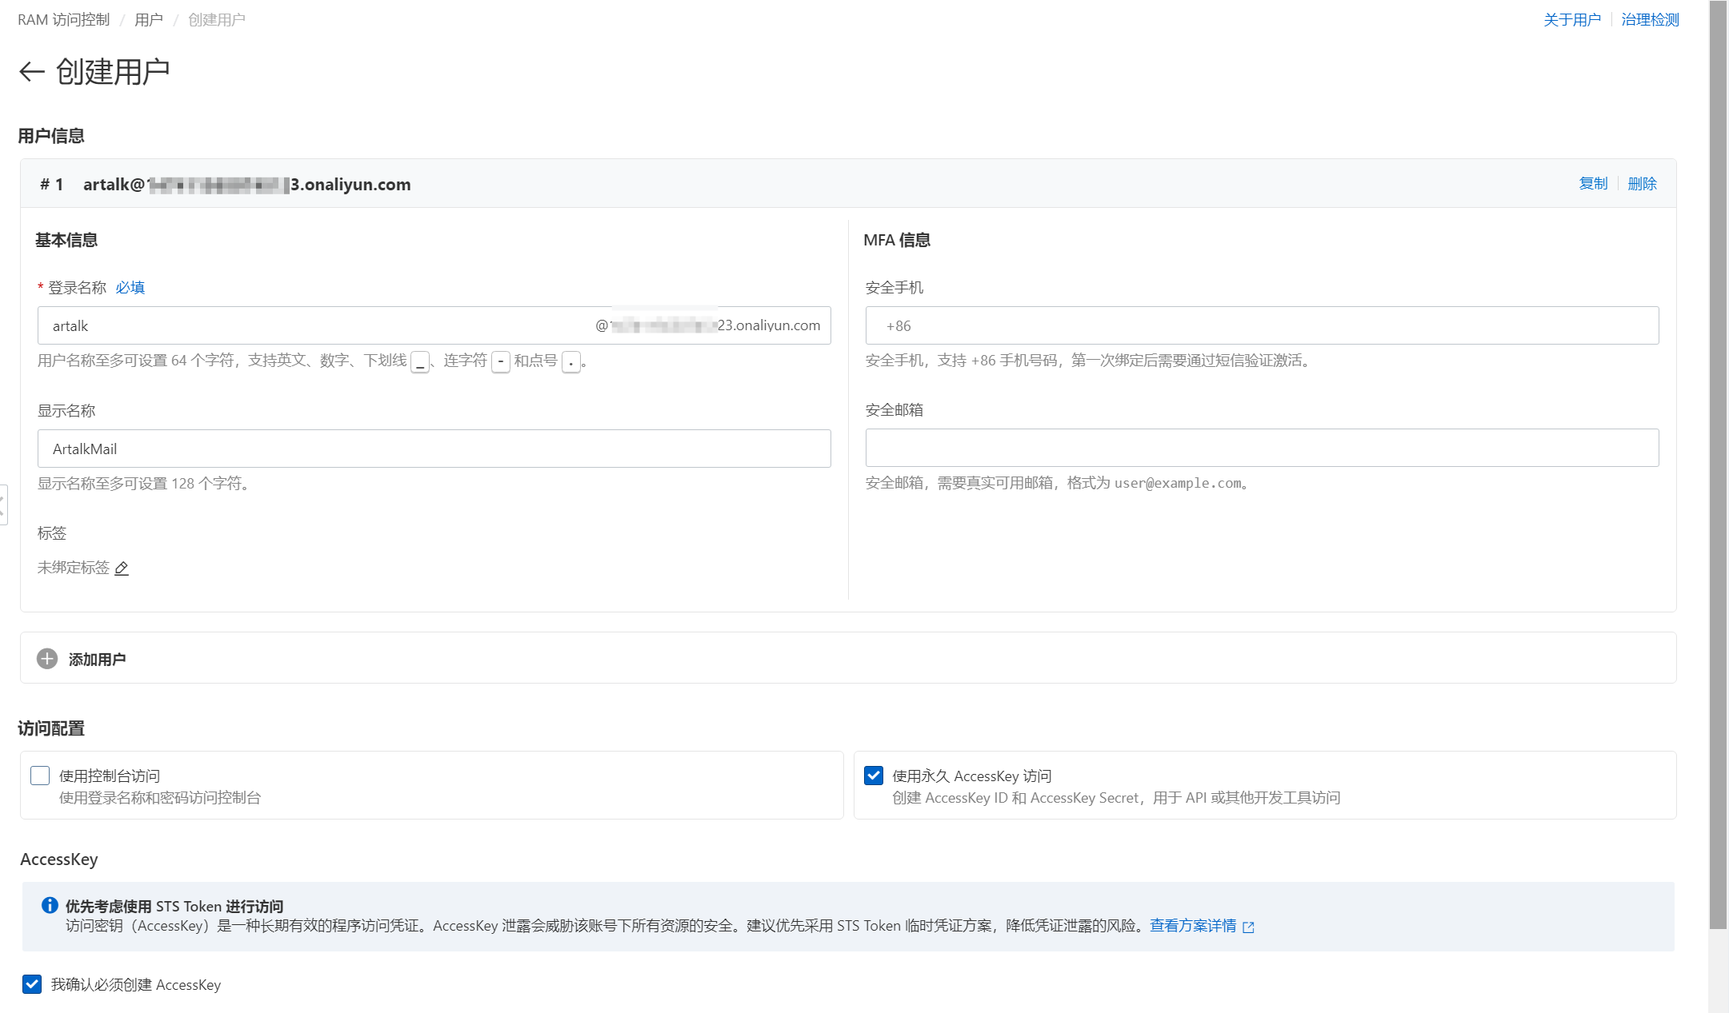Click the page vertical scrollbar

click(x=1718, y=464)
